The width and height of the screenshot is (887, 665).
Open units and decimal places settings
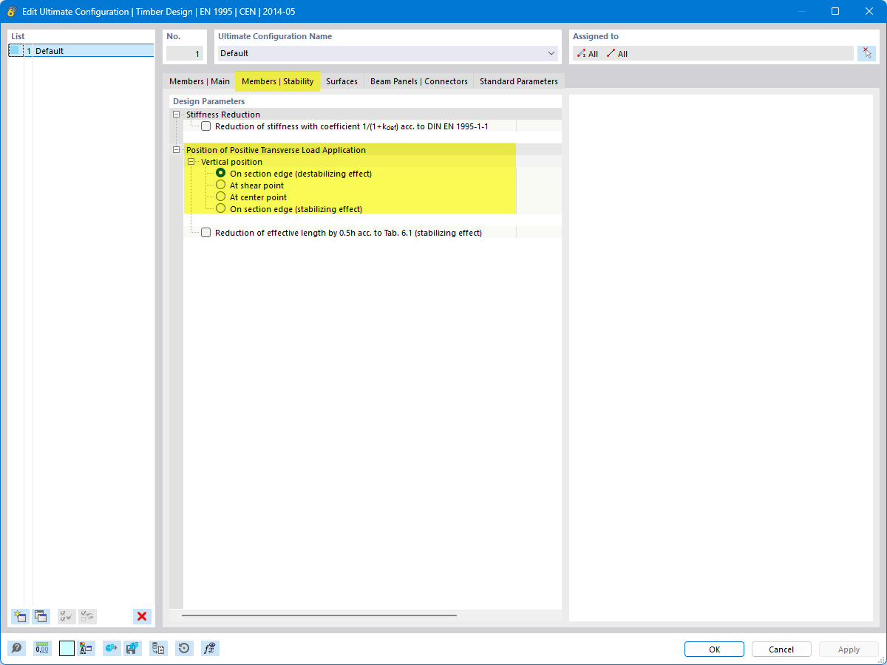pyautogui.click(x=42, y=649)
